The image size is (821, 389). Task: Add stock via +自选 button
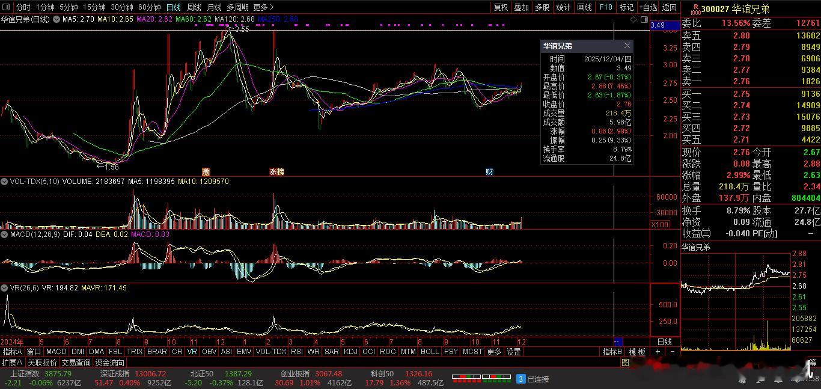(x=649, y=7)
